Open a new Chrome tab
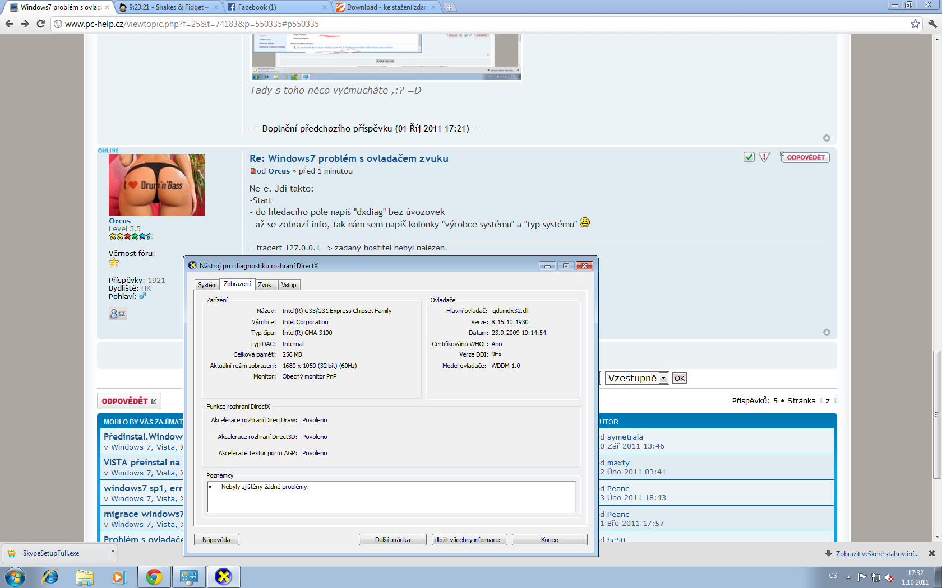This screenshot has height=588, width=942. (x=449, y=7)
